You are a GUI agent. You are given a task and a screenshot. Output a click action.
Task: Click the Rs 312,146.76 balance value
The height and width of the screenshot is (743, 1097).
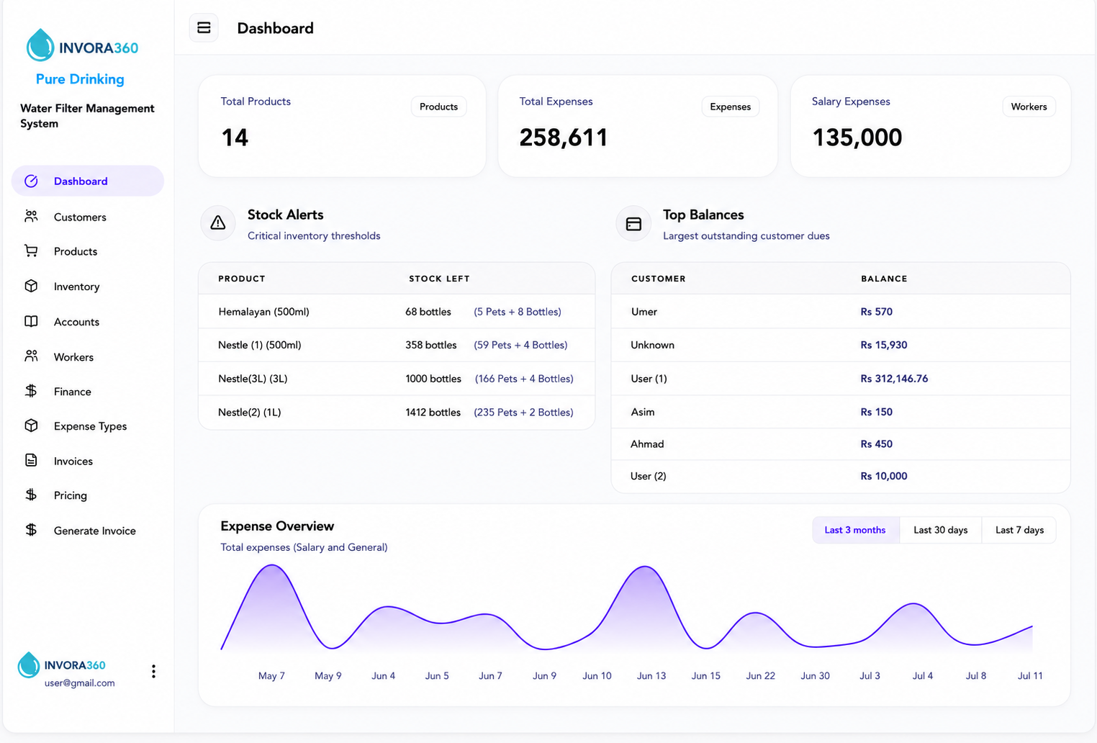pyautogui.click(x=894, y=379)
